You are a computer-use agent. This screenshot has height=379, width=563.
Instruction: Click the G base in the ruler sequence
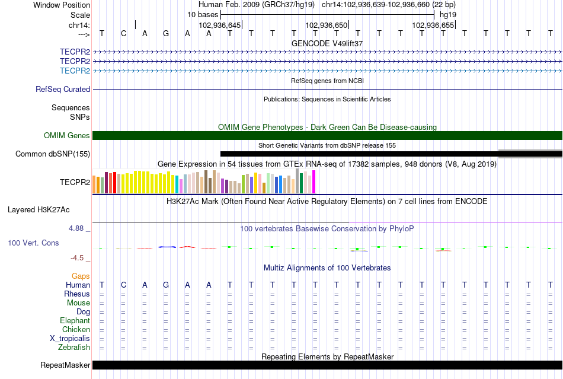point(166,33)
